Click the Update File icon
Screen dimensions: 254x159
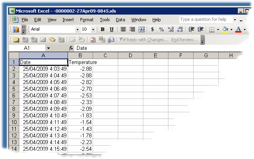coord(102,40)
